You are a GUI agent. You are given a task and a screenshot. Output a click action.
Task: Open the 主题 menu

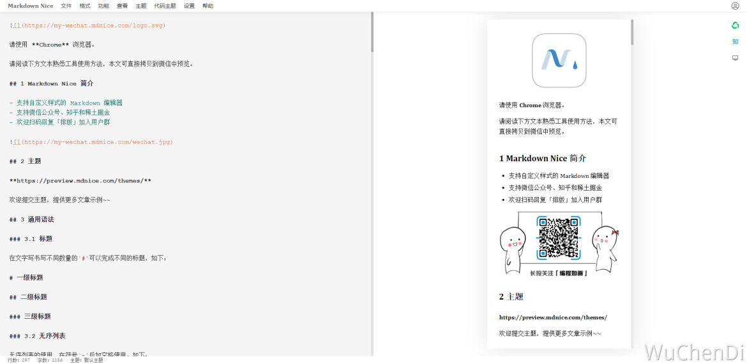click(x=141, y=6)
